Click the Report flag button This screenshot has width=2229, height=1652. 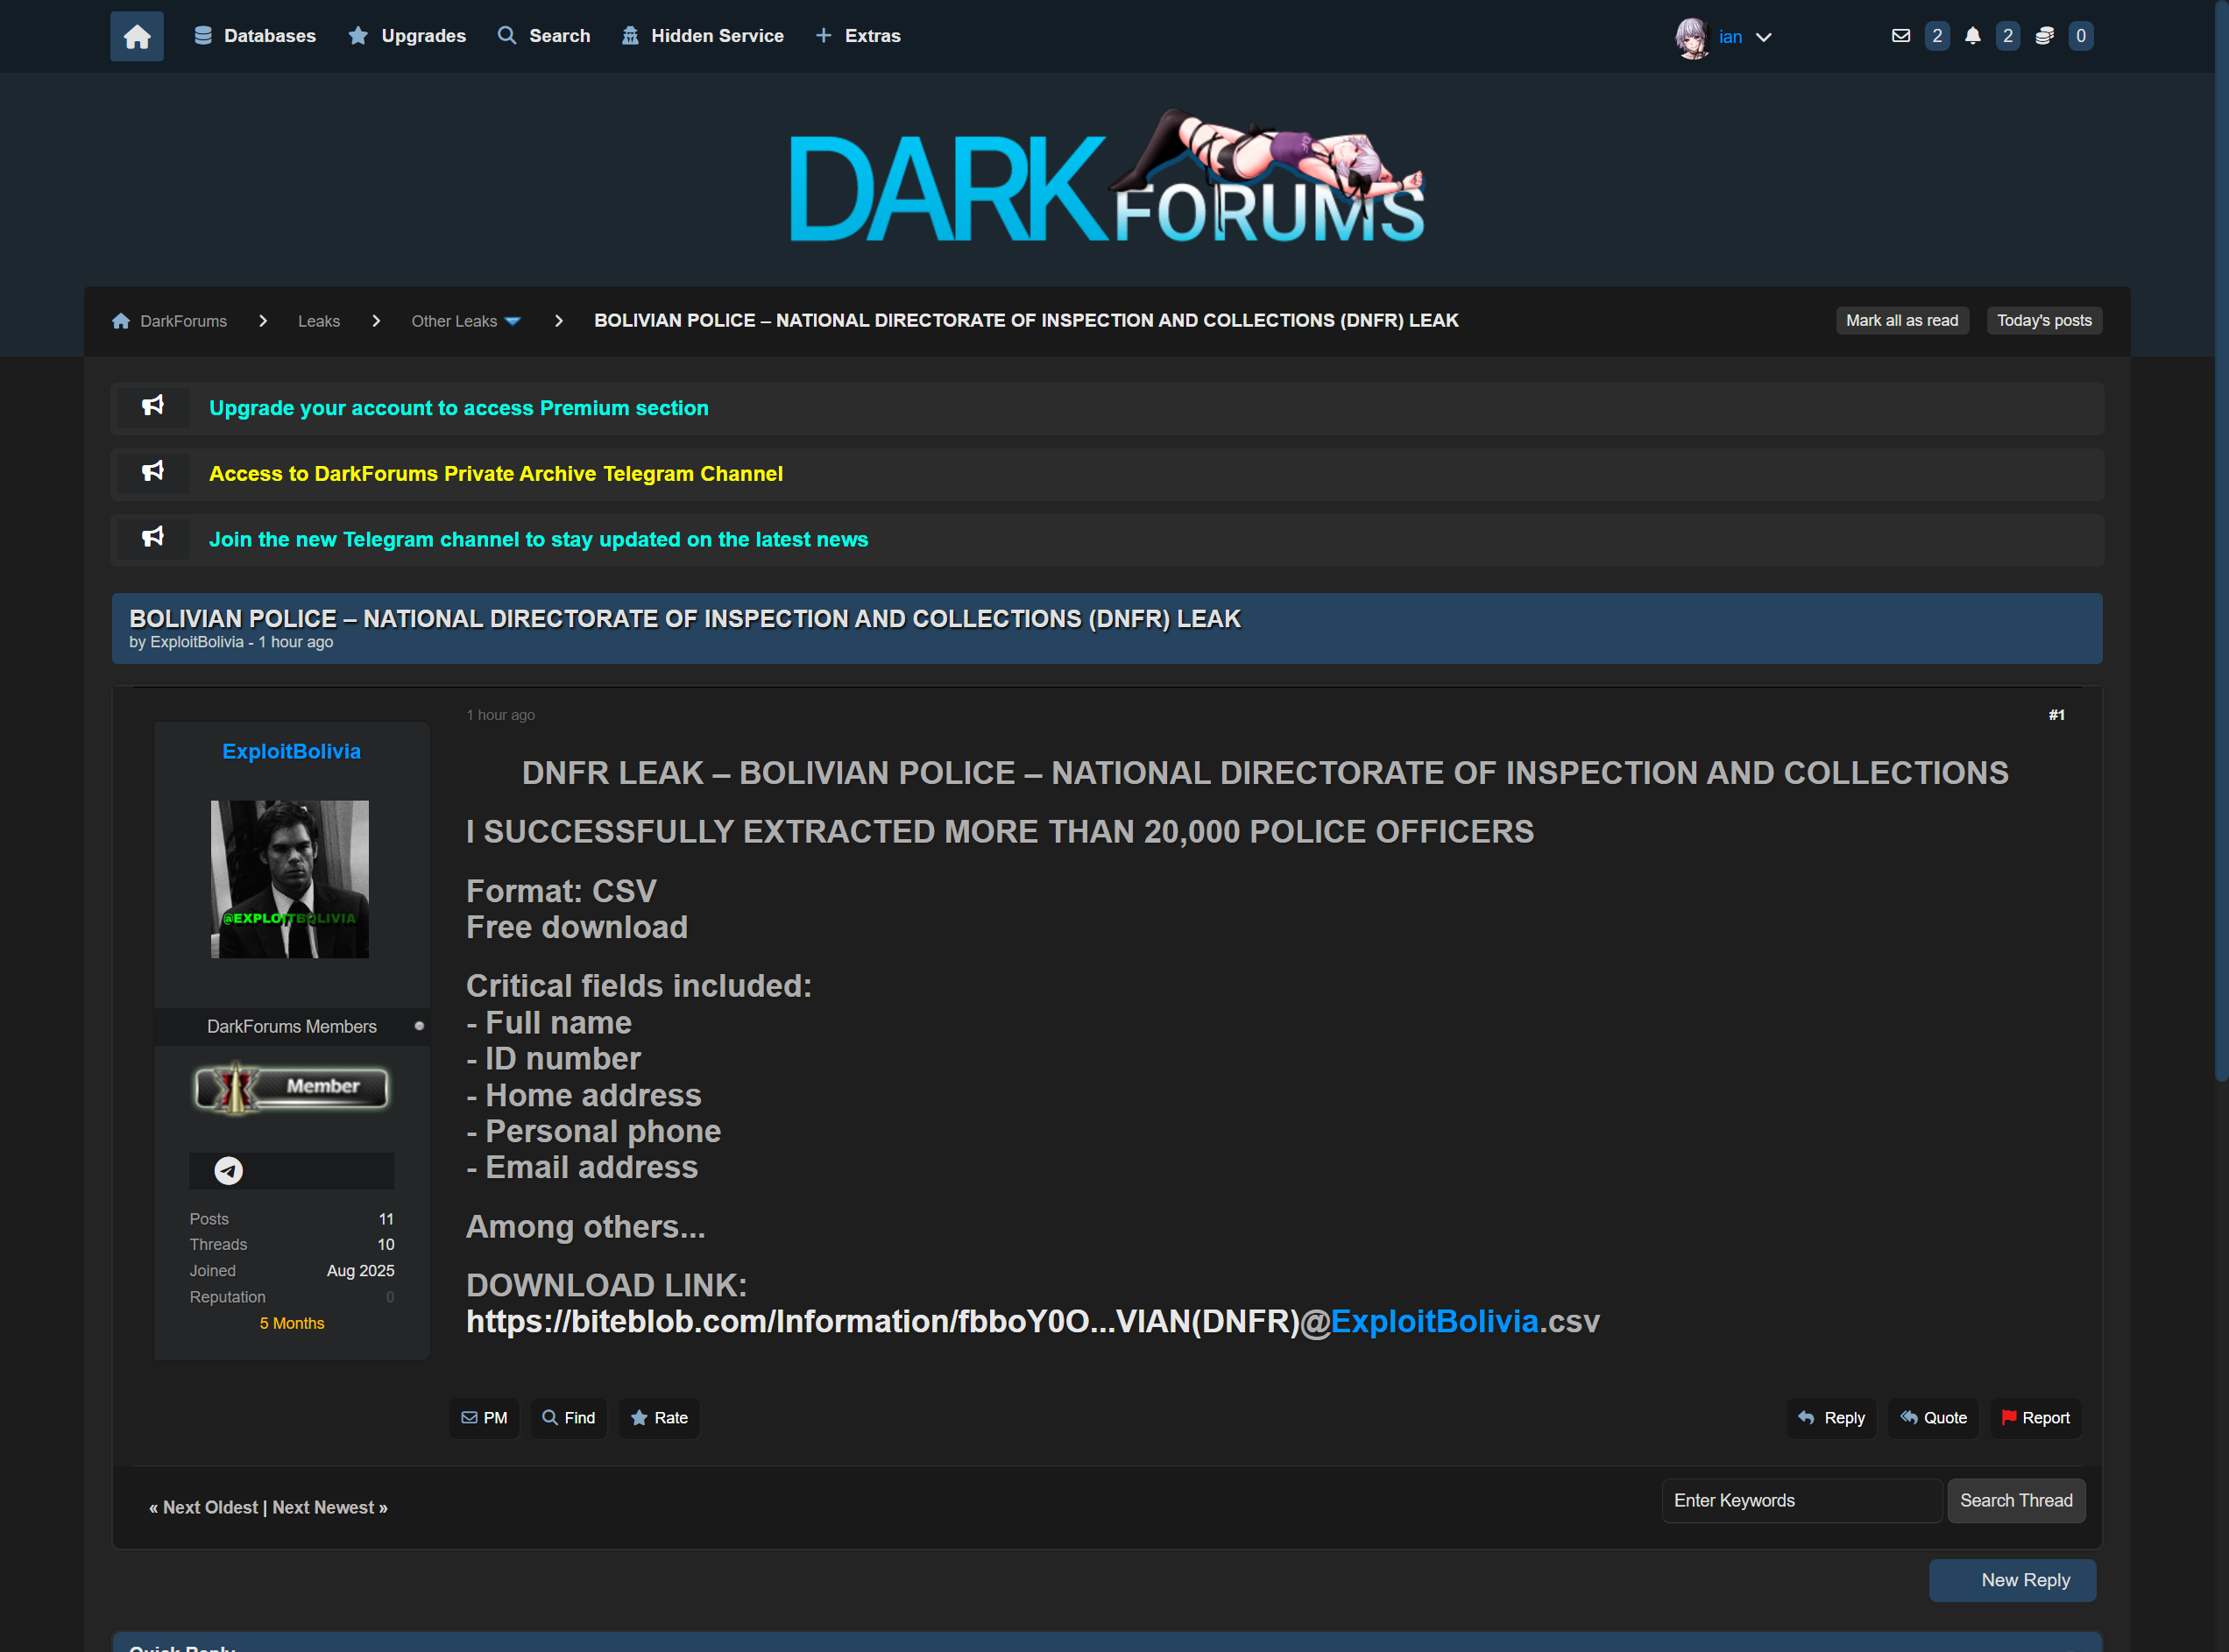(2035, 1417)
